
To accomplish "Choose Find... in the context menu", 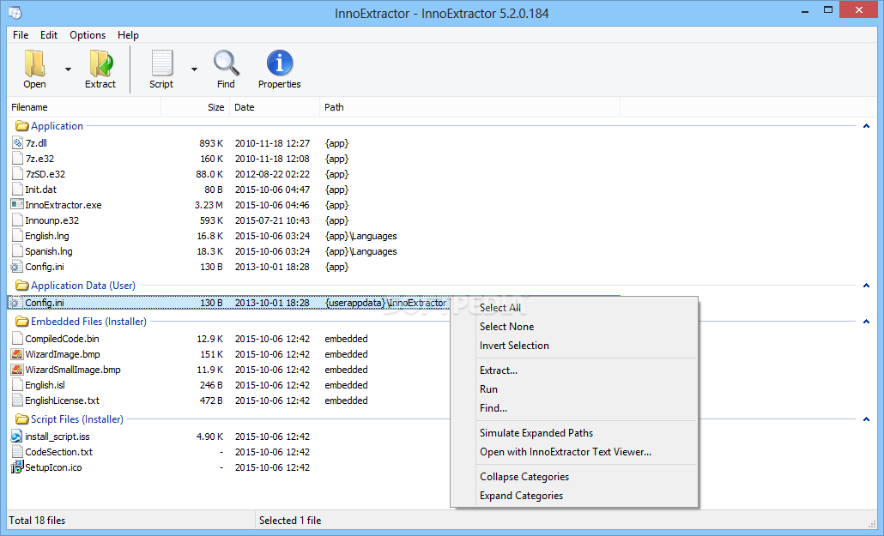I will (574, 408).
